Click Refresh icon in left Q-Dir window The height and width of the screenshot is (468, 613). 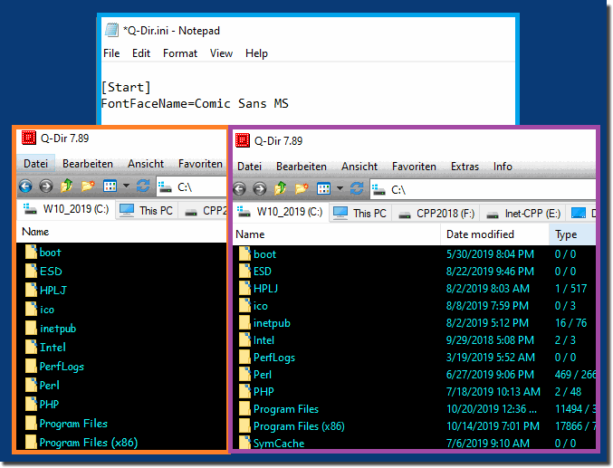[x=143, y=186]
